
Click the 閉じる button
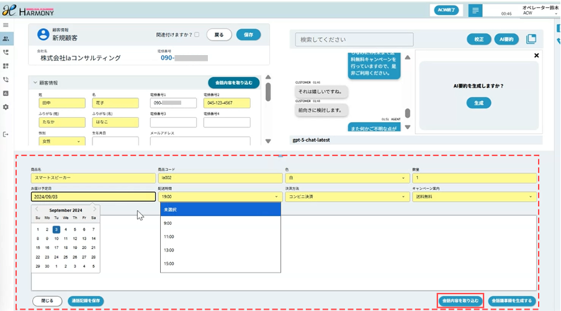point(47,300)
